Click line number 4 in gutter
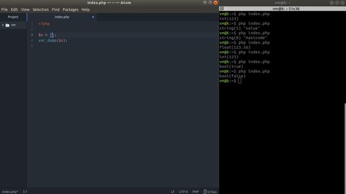Image resolution: width=346 pixels, height=194 pixels. tap(32, 40)
